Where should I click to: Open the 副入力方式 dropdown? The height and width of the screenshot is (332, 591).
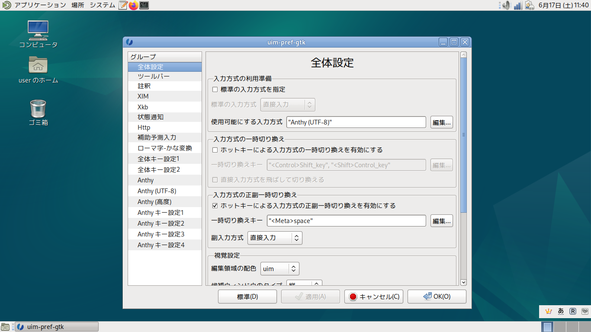pos(275,238)
